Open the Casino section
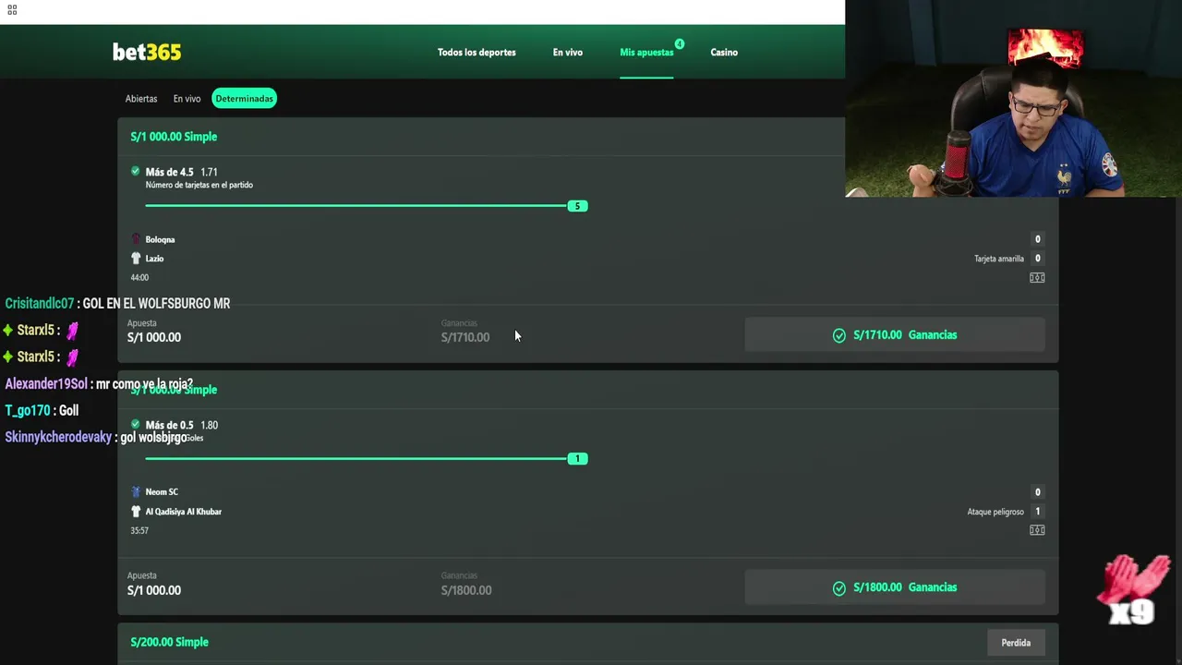 (x=724, y=53)
